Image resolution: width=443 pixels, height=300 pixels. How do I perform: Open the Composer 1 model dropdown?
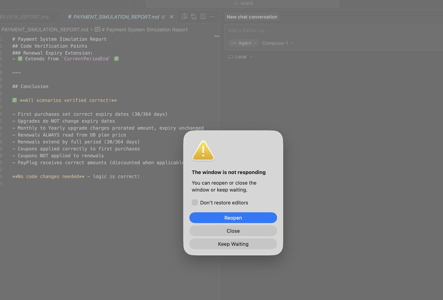(277, 43)
